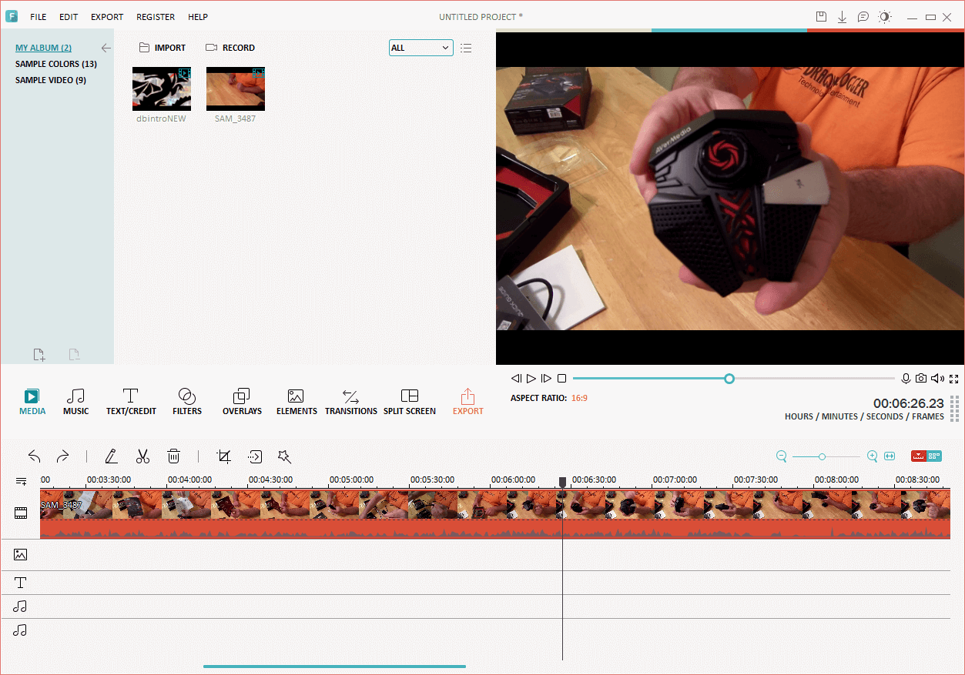Toggle the list view of media
The width and height of the screenshot is (965, 675).
[466, 48]
